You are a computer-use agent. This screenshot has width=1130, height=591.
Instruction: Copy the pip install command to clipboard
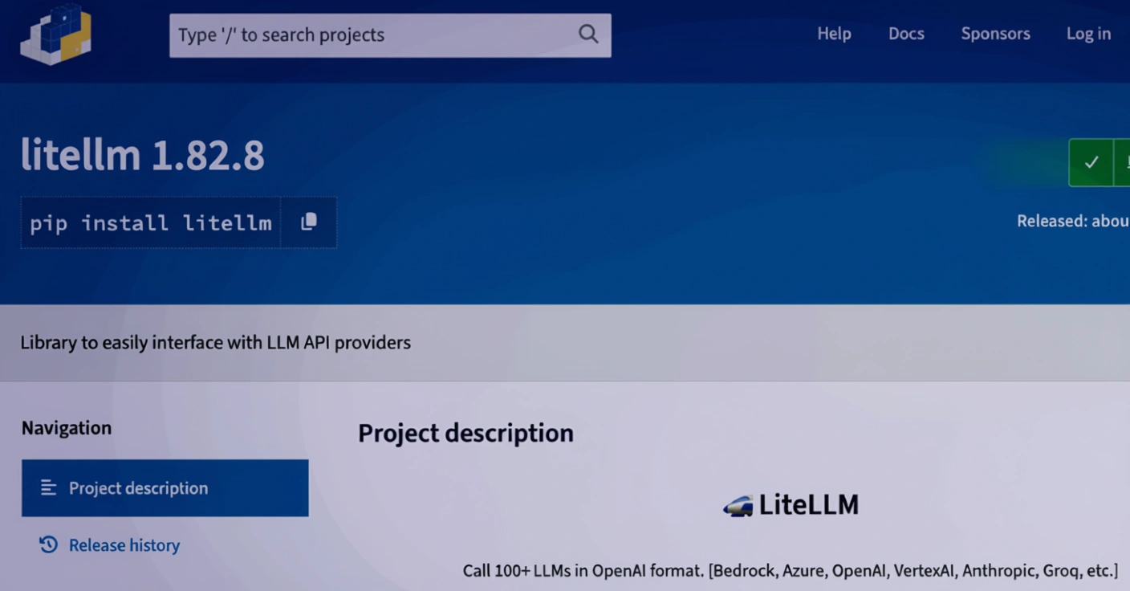pos(309,222)
